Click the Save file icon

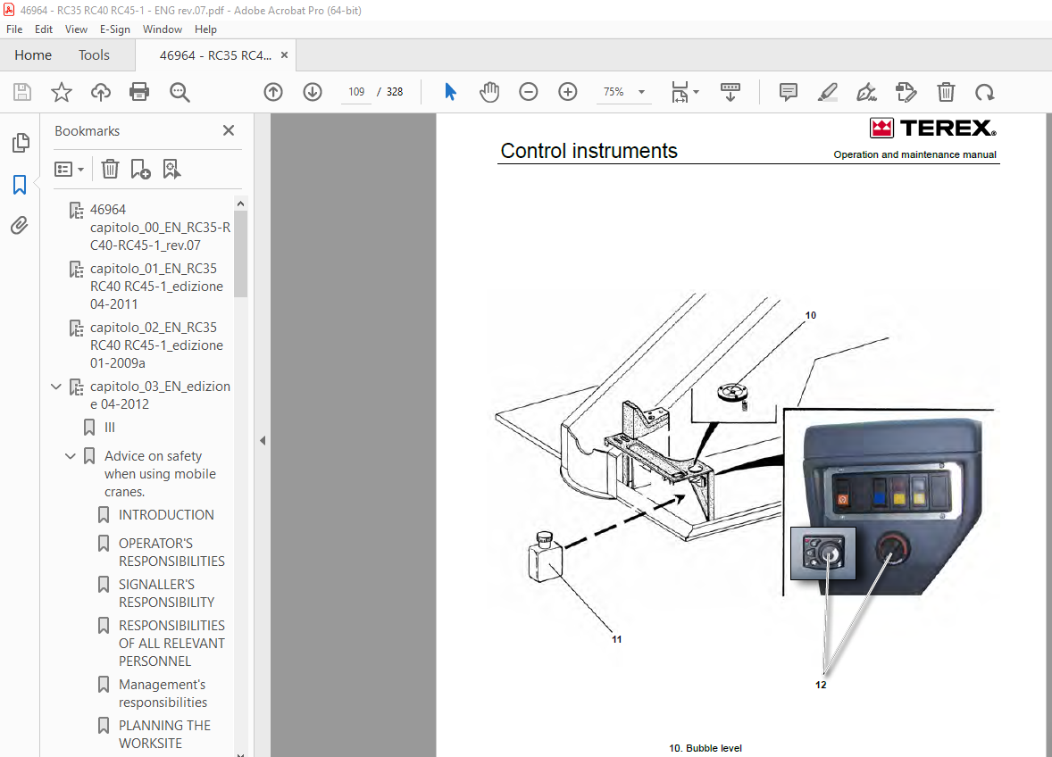(x=22, y=92)
